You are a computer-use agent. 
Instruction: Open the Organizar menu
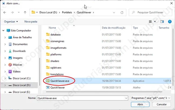pyautogui.click(x=11, y=21)
